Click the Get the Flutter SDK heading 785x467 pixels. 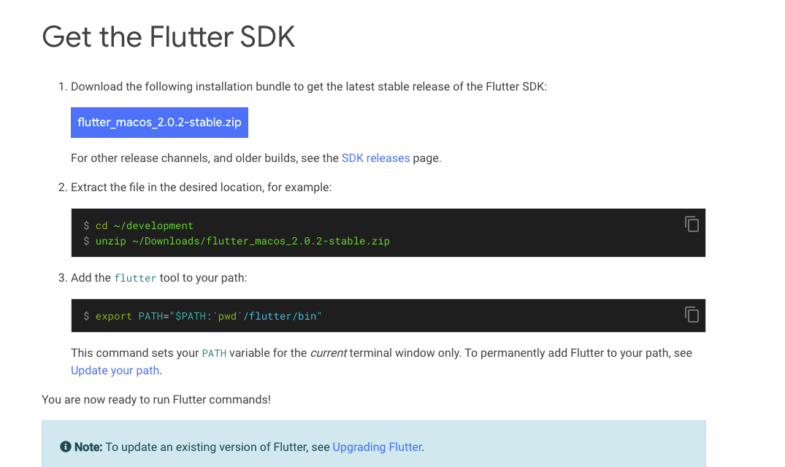(169, 37)
